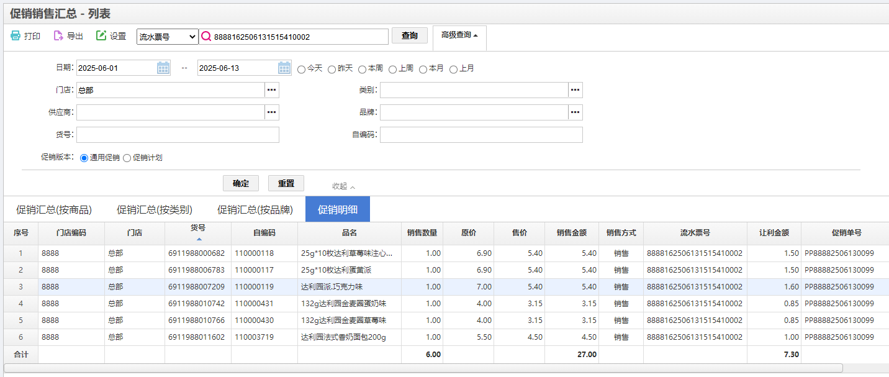Click sort arrow under 货号 header
This screenshot has height=377, width=889.
199,238
